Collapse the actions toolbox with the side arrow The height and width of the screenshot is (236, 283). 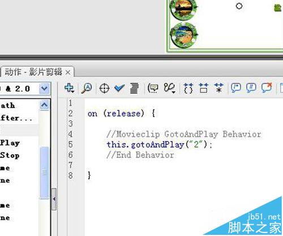coord(54,199)
